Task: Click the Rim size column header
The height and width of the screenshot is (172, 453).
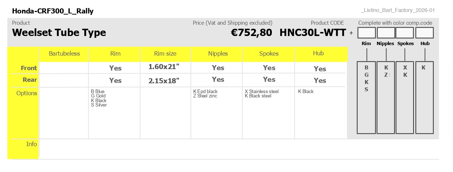Action: coord(165,53)
